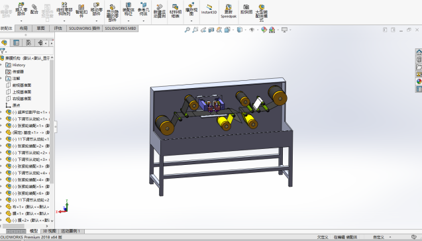Switch to the 布局 Layout tab
Screen dimensions: 422x241
(x=24, y=28)
